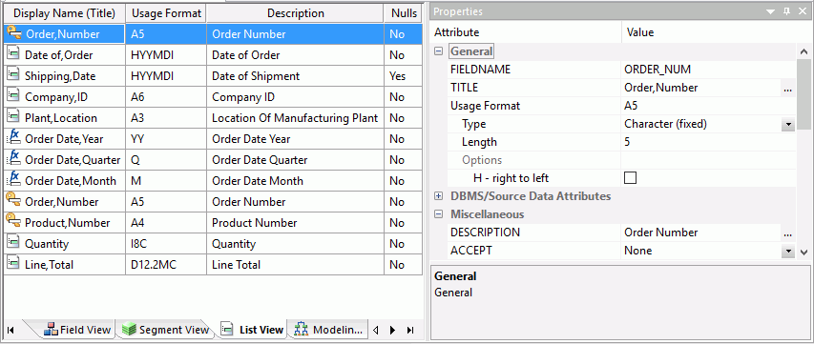Select the Order Date,Year row name
The image size is (814, 344).
coord(64,139)
